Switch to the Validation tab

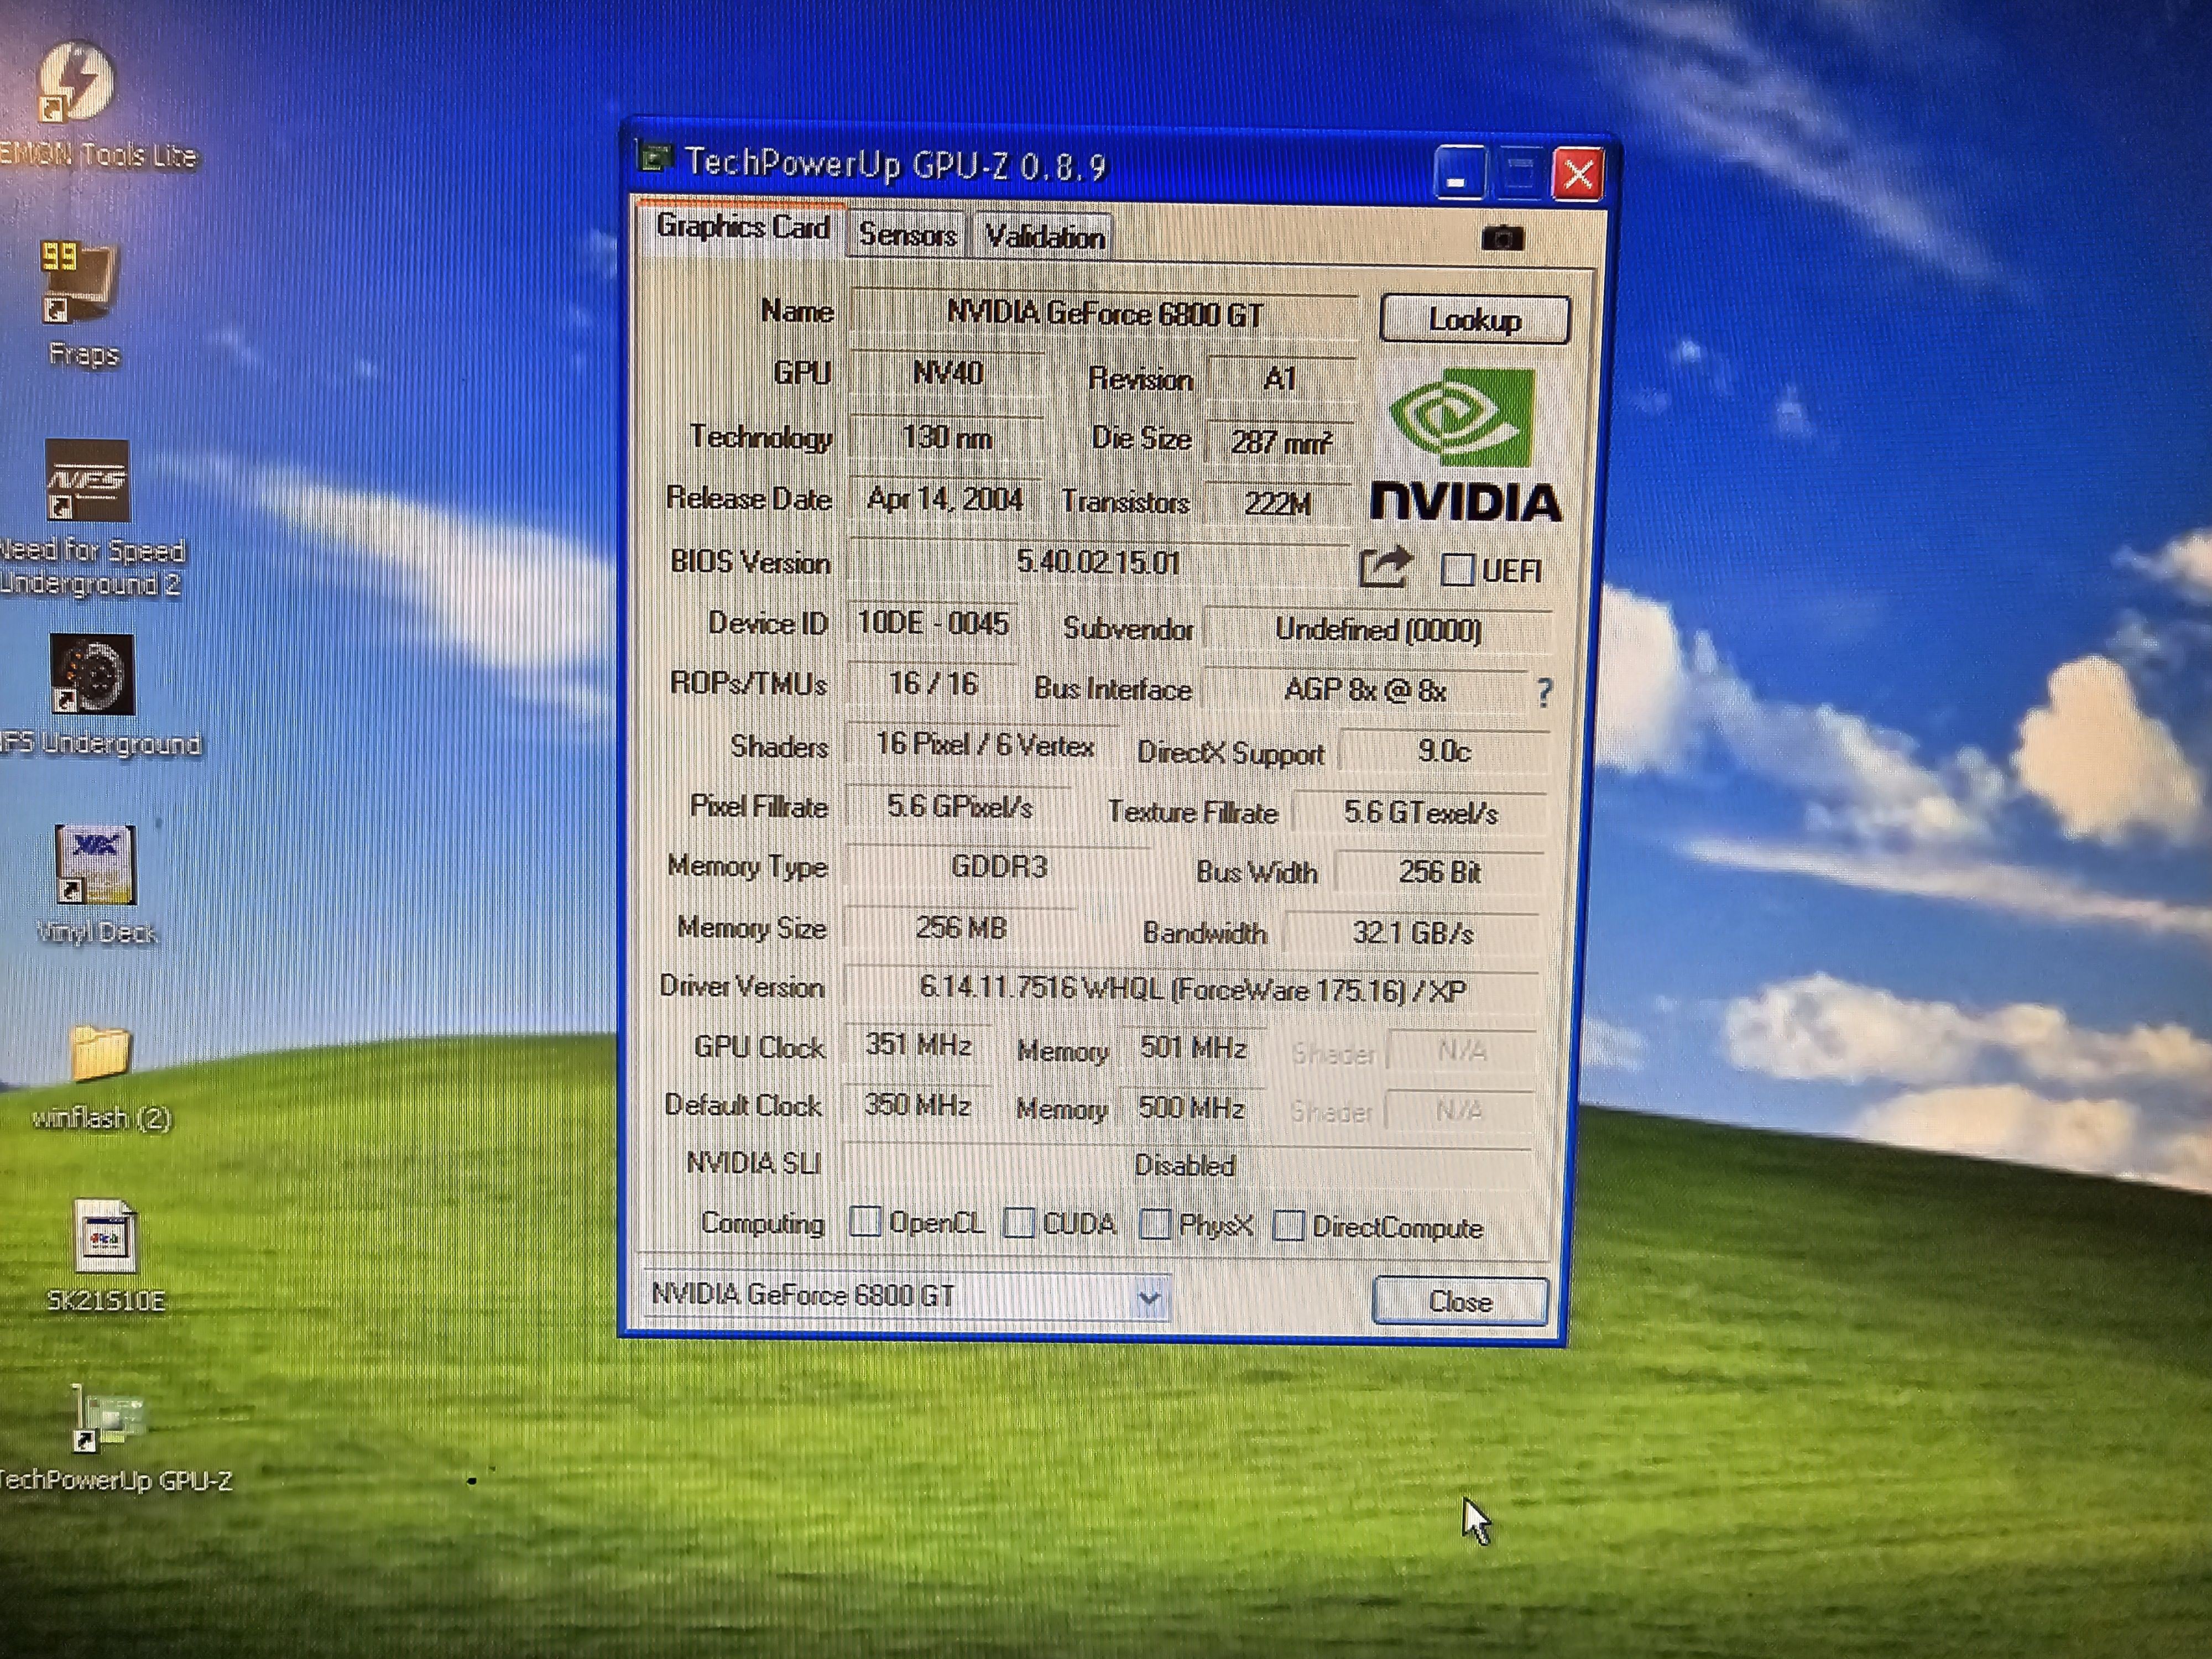pos(1044,237)
